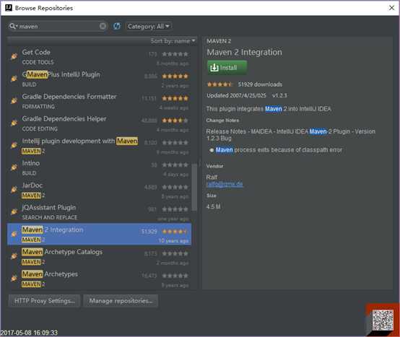
Task: Click the 10 years ago update label
Action: (x=173, y=240)
